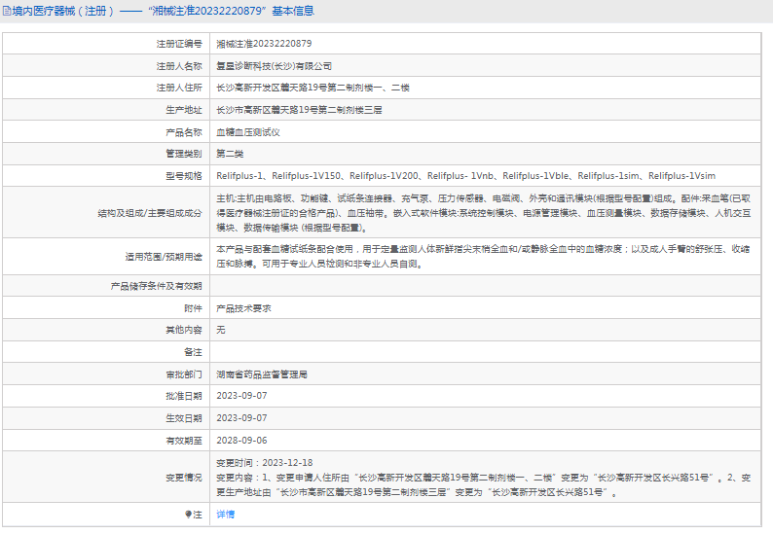773x534 pixels.
Task: Select the 变更时间：2023-12-18 line
Action: click(264, 463)
